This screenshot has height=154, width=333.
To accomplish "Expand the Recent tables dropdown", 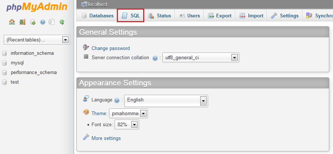I will 37,40.
